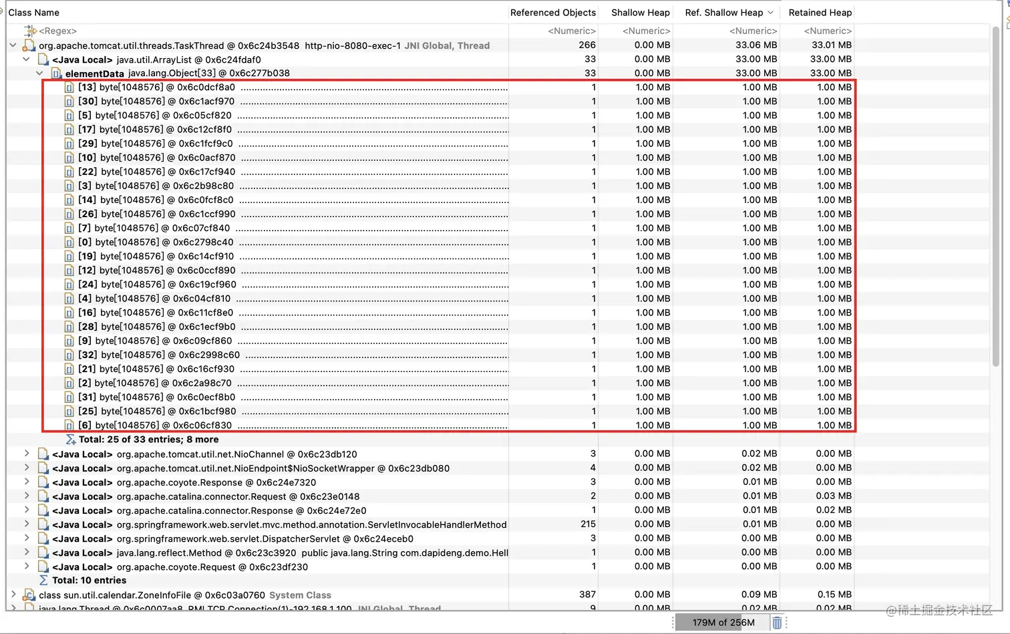Viewport: 1010px width, 634px height.
Task: Expand the NioSocketWrapper @ 0x6c23db080 local
Action: pyautogui.click(x=26, y=468)
